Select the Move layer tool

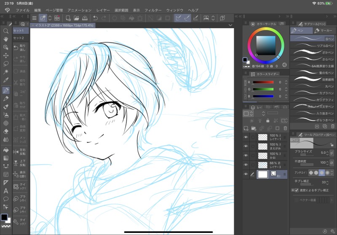click(x=6, y=56)
